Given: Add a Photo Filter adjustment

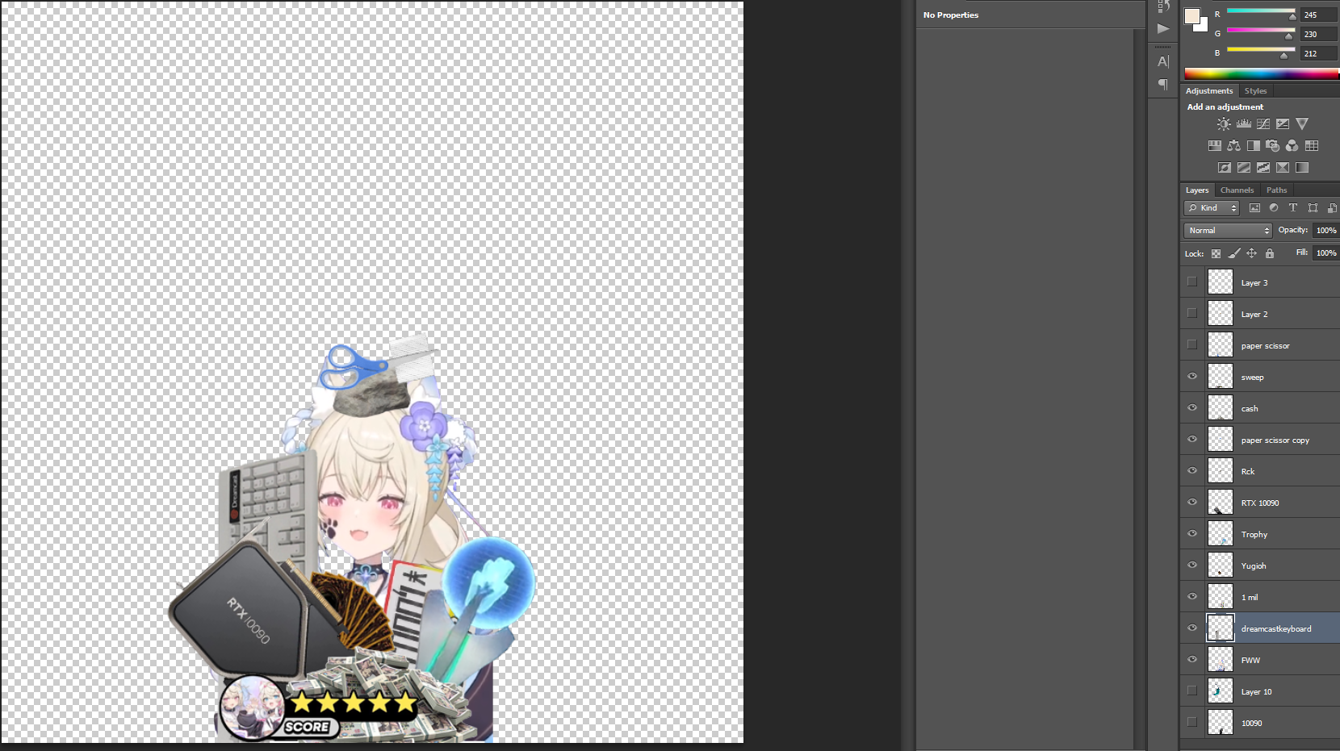Looking at the screenshot, I should coord(1273,146).
